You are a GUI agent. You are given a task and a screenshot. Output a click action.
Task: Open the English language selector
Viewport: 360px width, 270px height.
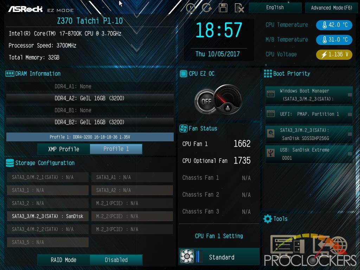(x=275, y=8)
